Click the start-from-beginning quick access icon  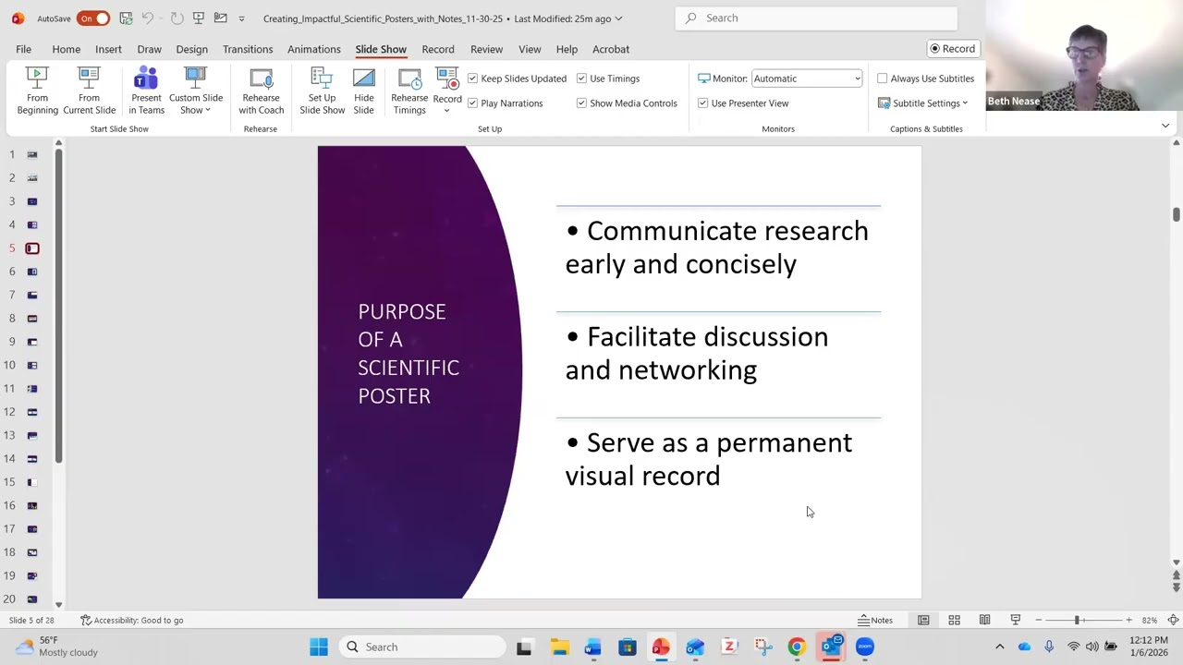tap(198, 18)
